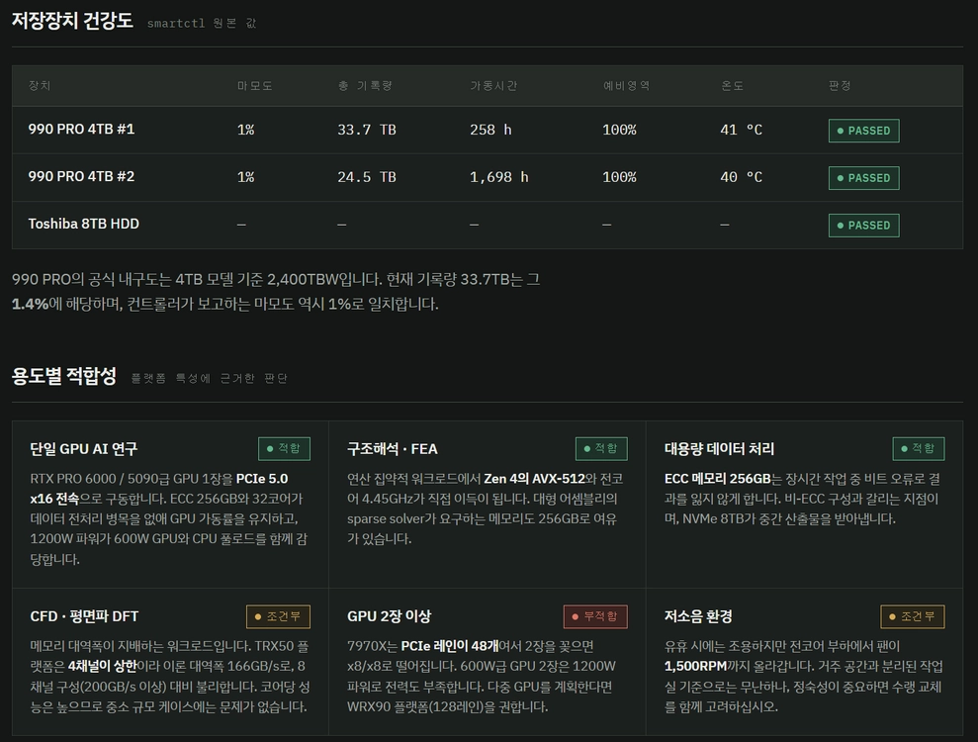Click the 장치 column header
Image resolution: width=978 pixels, height=742 pixels.
(x=40, y=85)
